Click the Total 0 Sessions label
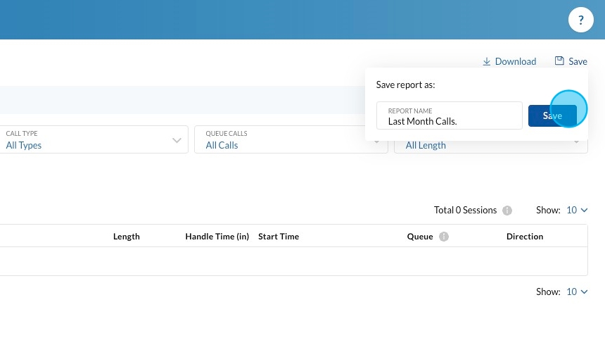This screenshot has width=605, height=338. 465,210
